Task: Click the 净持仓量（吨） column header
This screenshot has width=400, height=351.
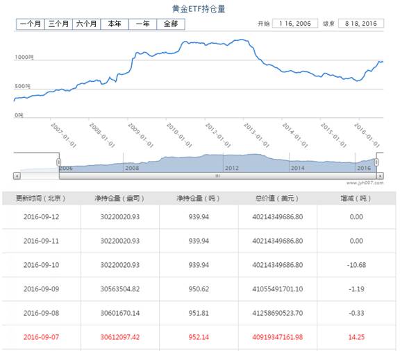Action: 199,198
